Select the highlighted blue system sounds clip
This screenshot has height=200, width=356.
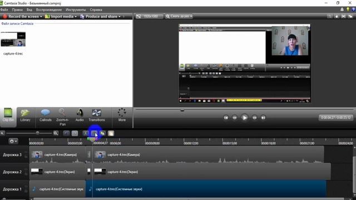(206, 189)
